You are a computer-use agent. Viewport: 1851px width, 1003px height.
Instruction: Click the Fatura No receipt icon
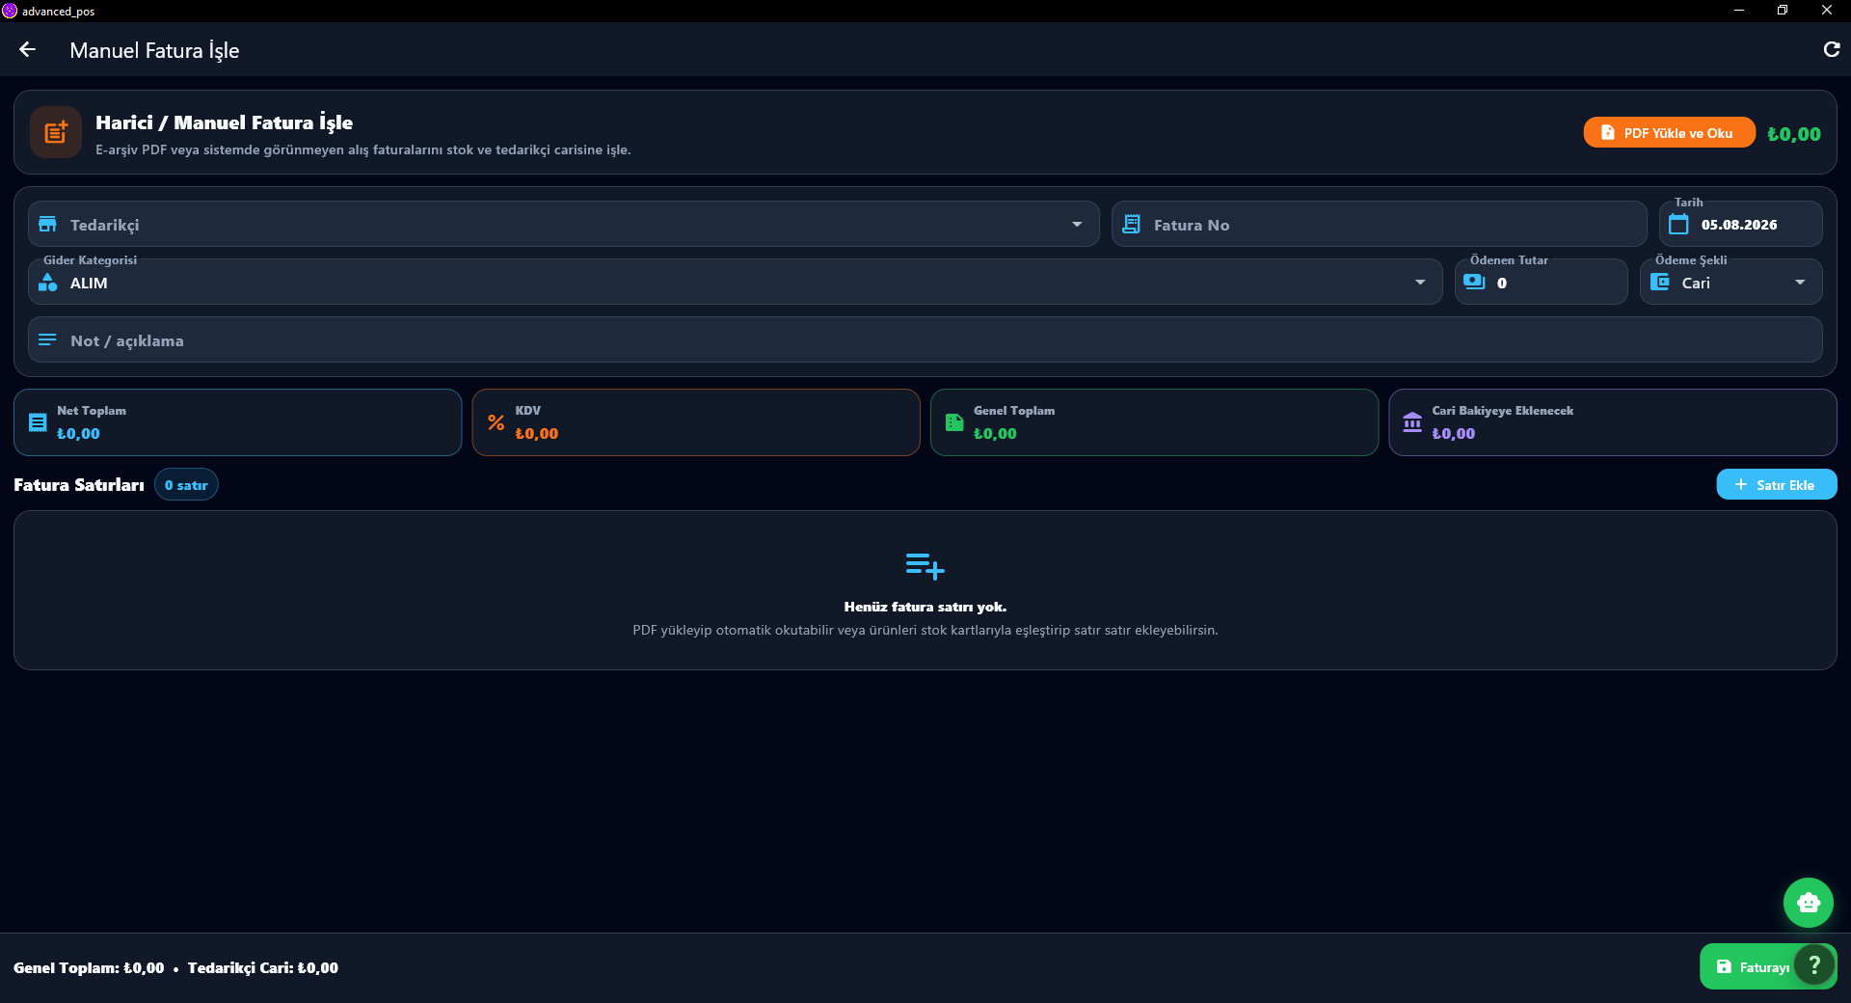1132,225
